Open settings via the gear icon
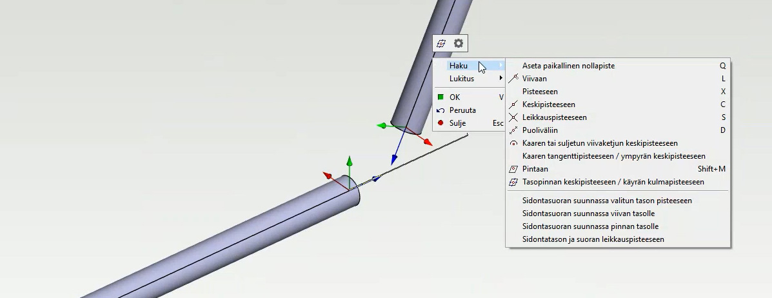Screen dimensions: 772x298 click(x=459, y=43)
